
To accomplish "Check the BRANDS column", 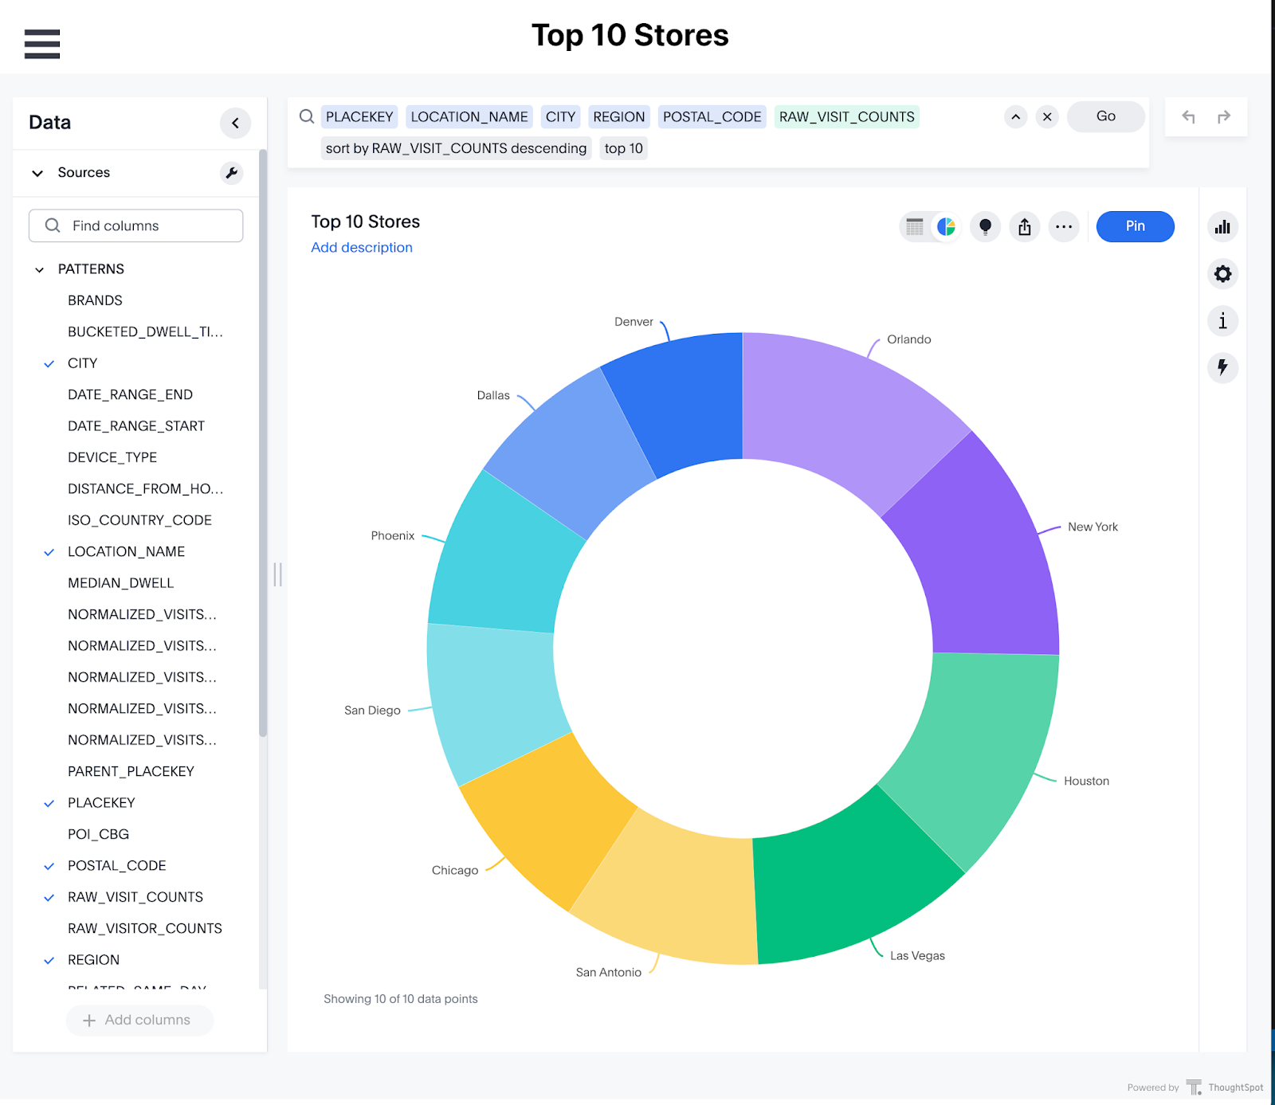I will 95,300.
